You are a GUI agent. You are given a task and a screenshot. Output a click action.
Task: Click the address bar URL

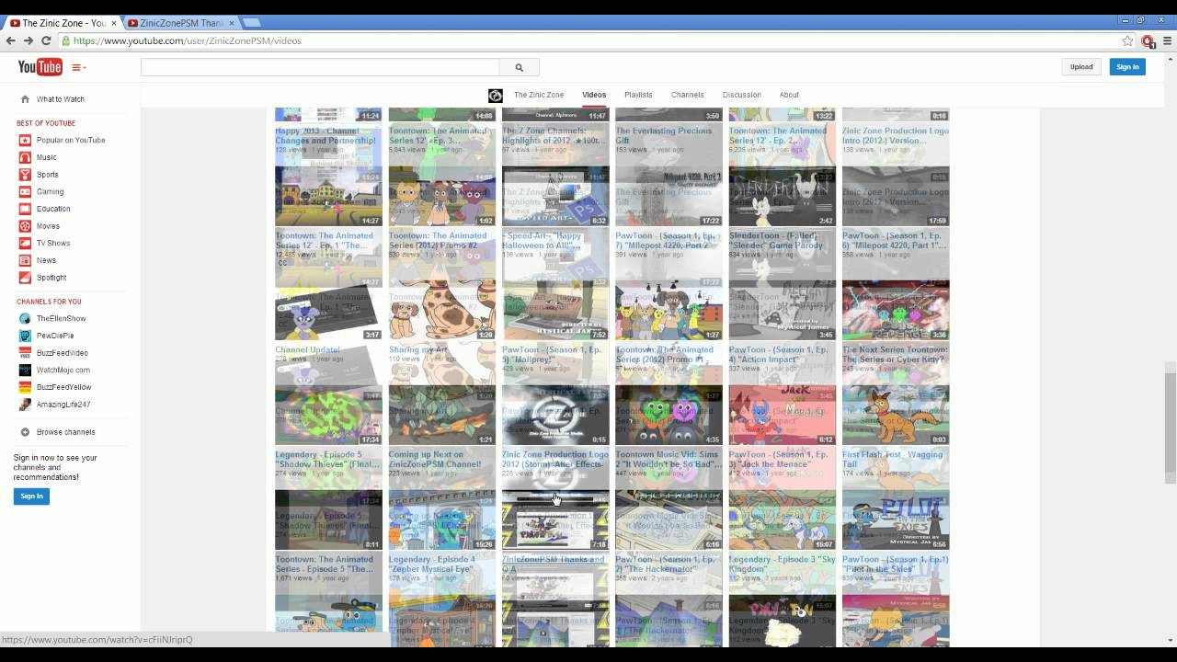[187, 40]
